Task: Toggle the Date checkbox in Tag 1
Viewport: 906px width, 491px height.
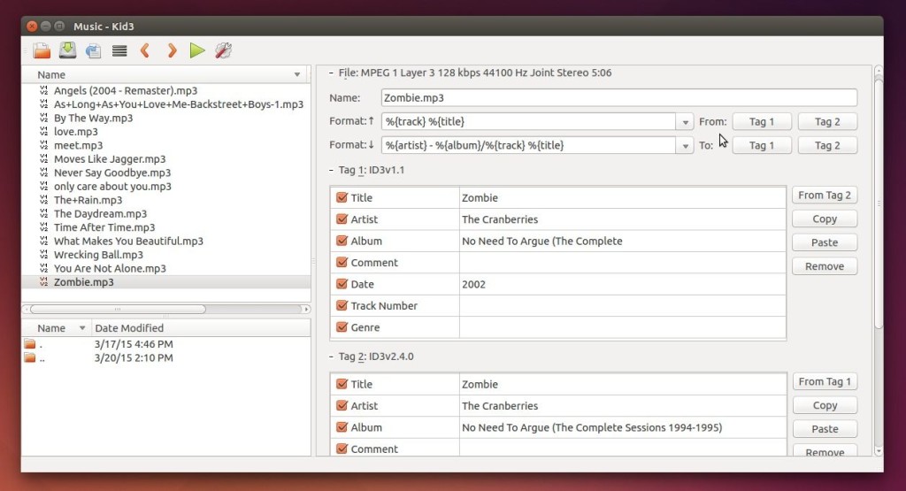Action: [342, 284]
